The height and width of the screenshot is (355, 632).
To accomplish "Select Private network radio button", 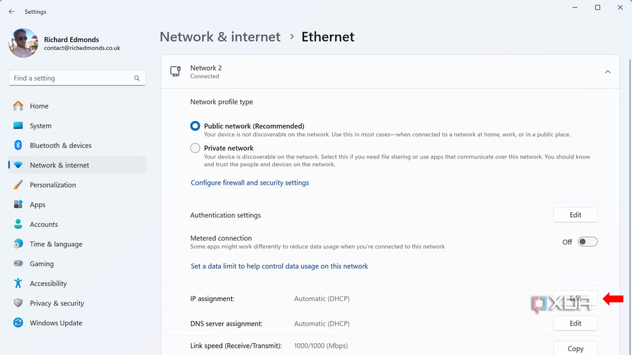I will 195,148.
